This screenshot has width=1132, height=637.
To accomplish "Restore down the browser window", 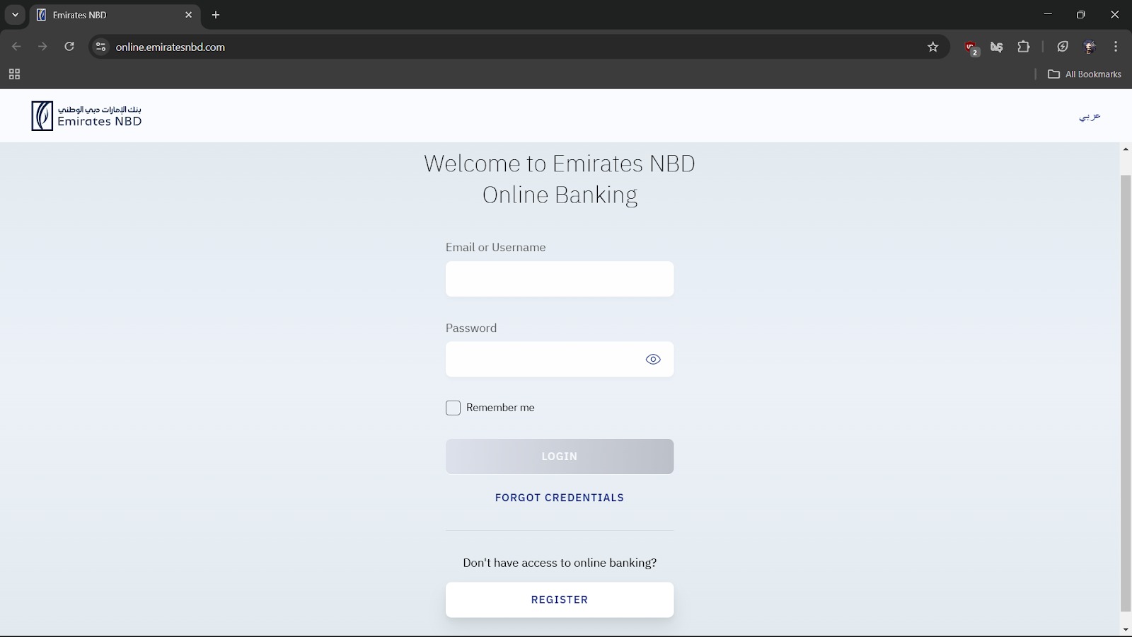I will click(x=1081, y=15).
